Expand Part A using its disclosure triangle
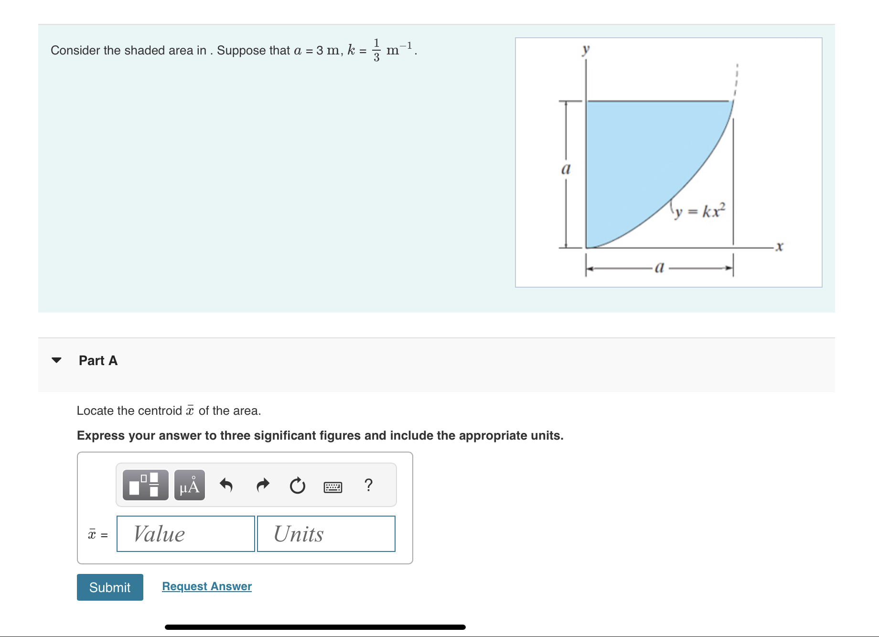Image resolution: width=879 pixels, height=637 pixels. [57, 360]
